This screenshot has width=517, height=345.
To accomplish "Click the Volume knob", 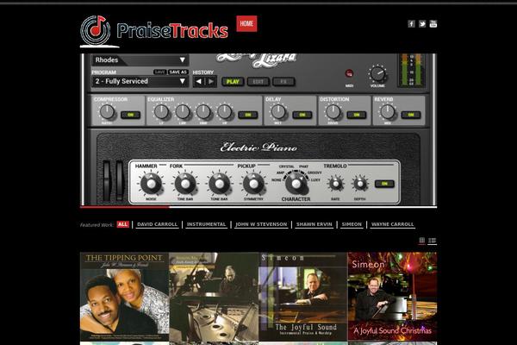I will (377, 73).
